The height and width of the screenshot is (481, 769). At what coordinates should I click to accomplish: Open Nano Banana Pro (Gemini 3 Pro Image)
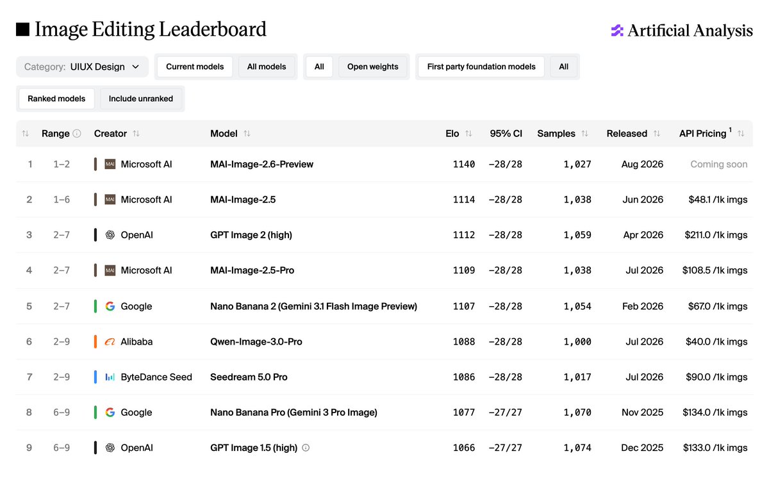294,412
